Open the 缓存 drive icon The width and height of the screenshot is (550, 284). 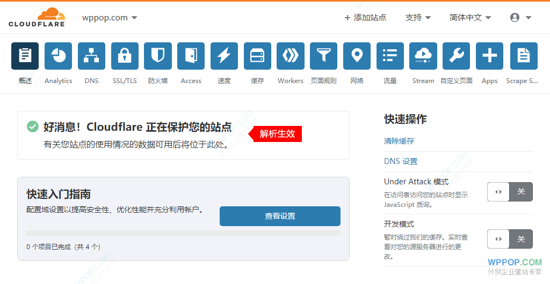(257, 56)
